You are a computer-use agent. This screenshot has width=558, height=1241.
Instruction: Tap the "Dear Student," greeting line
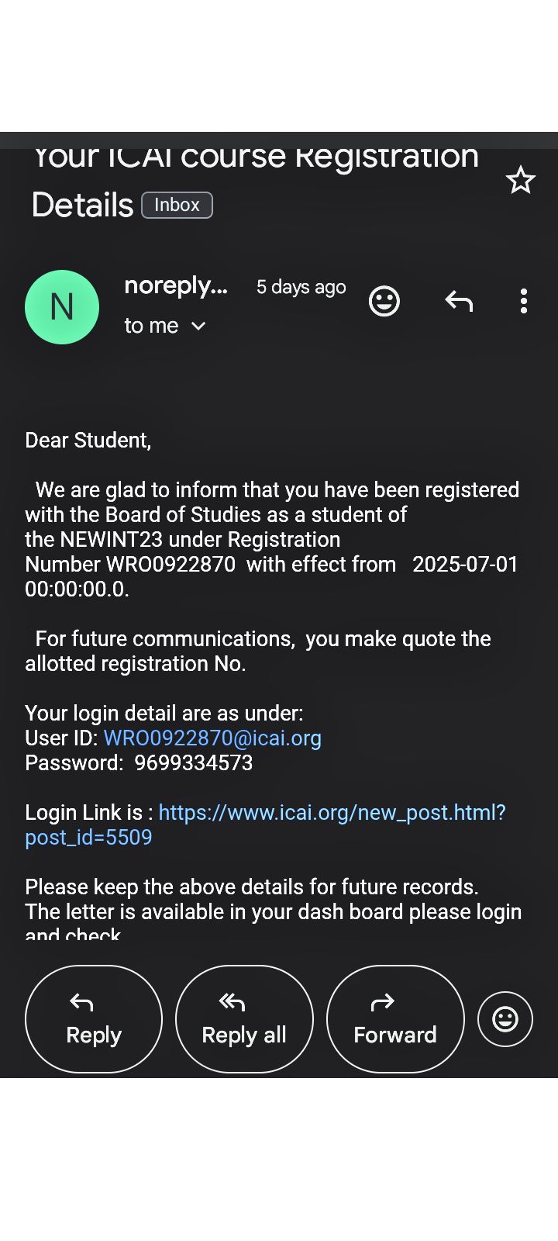pyautogui.click(x=88, y=440)
